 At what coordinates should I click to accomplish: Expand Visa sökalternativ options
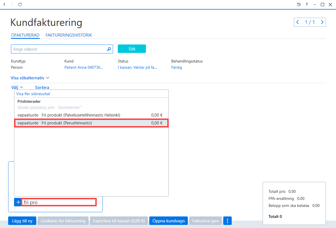pos(30,78)
